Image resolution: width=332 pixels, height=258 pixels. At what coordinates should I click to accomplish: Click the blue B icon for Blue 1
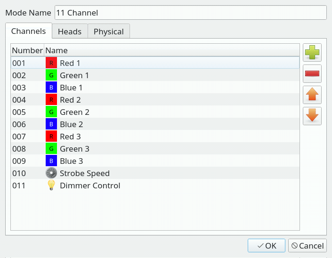pyautogui.click(x=51, y=88)
